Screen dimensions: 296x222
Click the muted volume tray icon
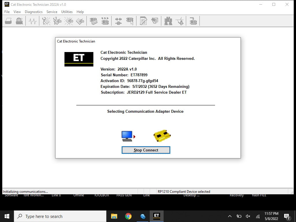tap(248, 216)
